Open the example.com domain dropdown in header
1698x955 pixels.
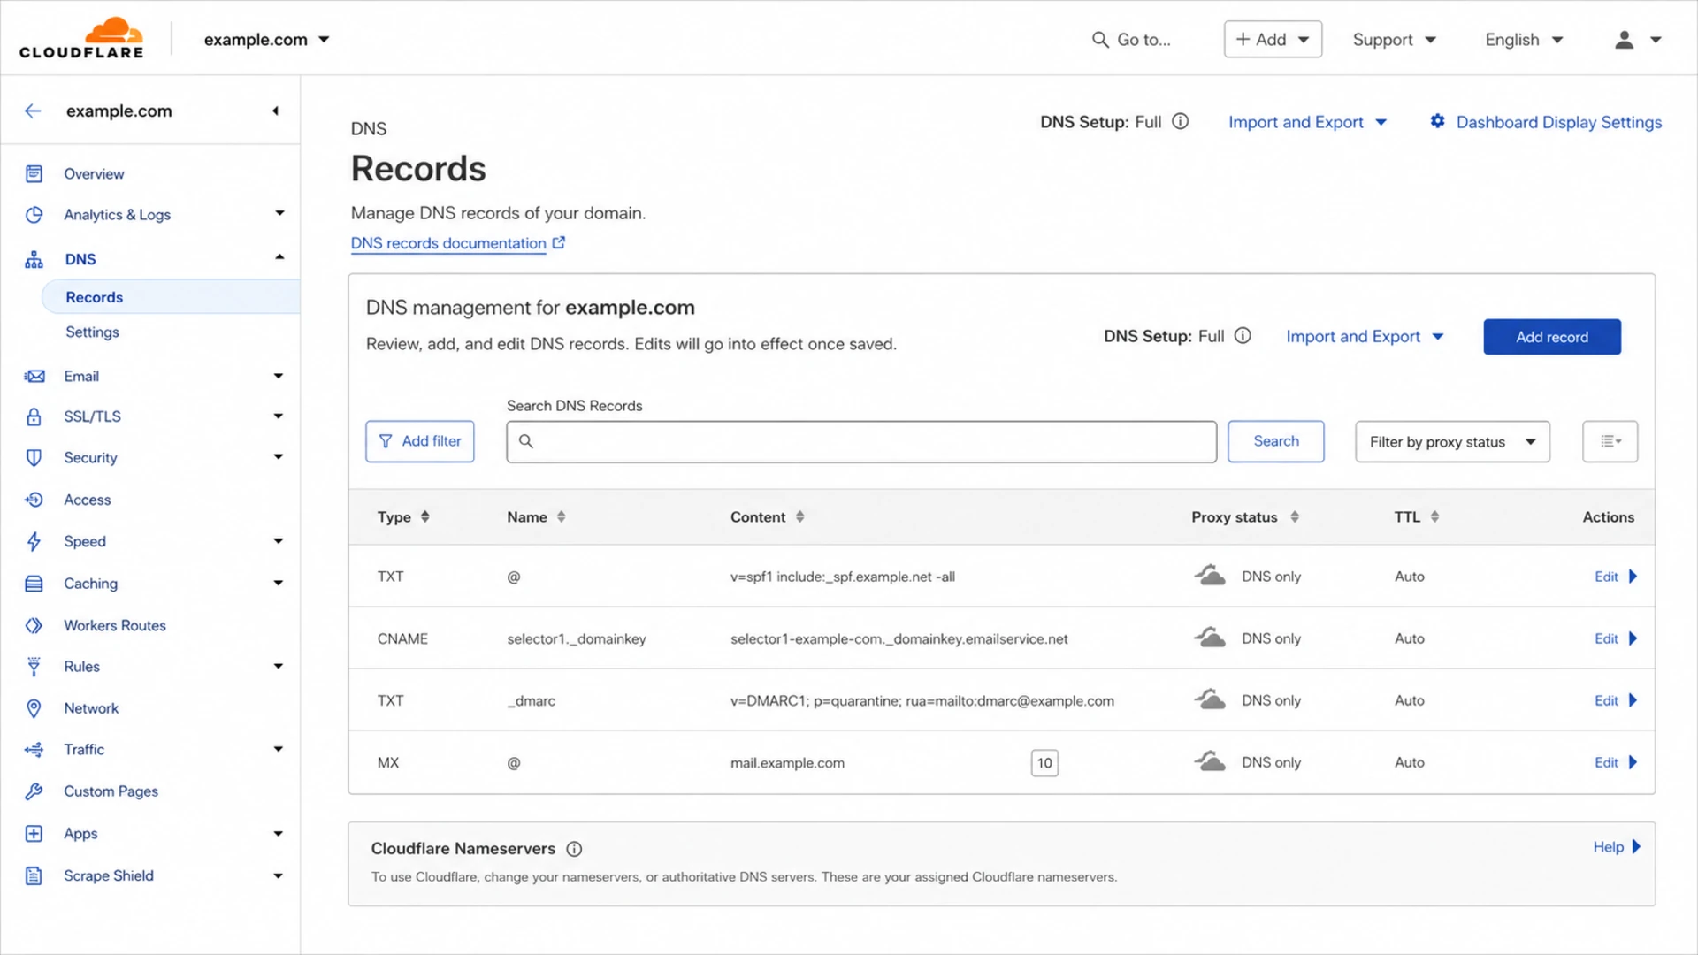(x=266, y=40)
